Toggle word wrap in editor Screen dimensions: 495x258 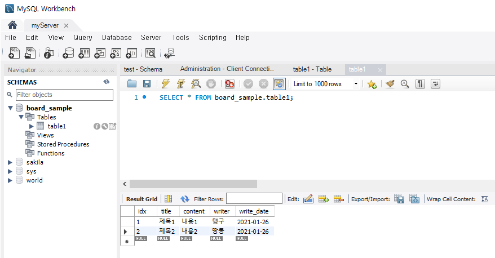point(435,83)
